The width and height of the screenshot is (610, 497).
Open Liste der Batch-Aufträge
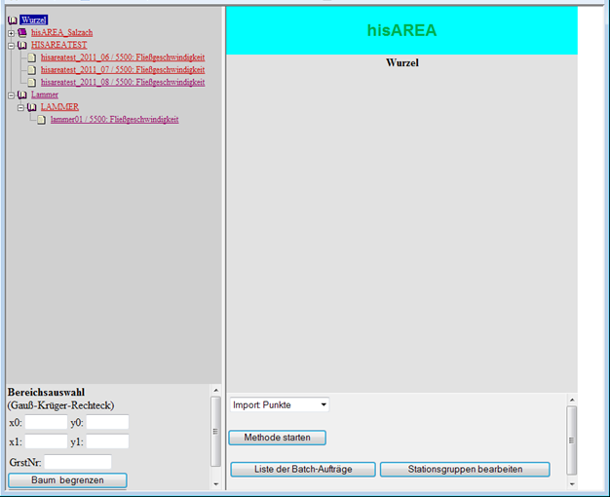[303, 470]
